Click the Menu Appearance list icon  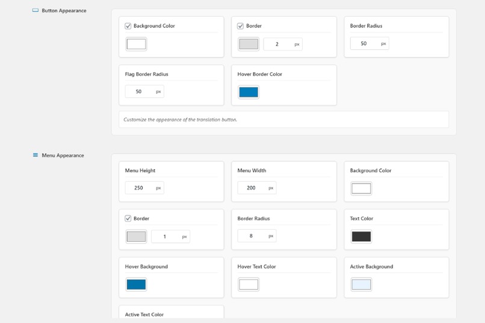[36, 155]
